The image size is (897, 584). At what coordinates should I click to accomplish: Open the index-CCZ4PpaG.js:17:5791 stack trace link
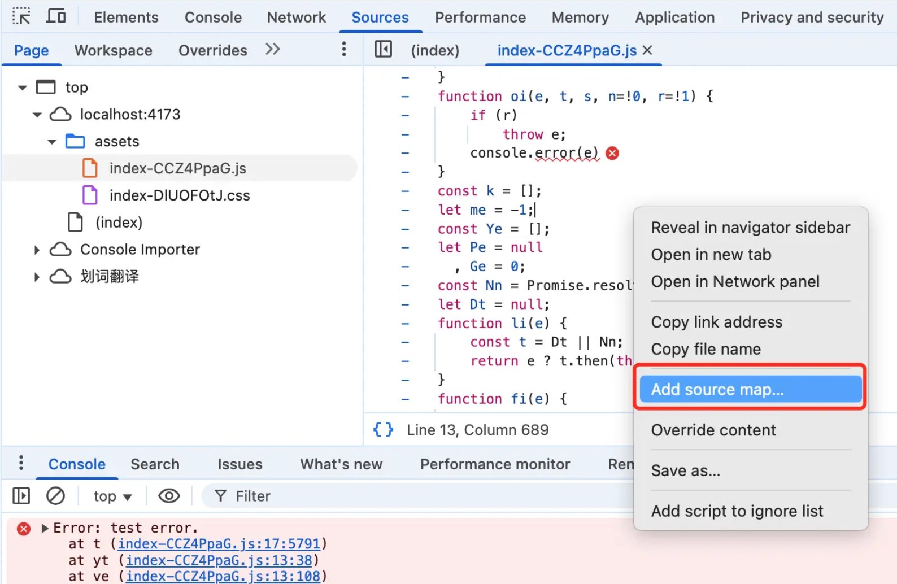pos(219,543)
